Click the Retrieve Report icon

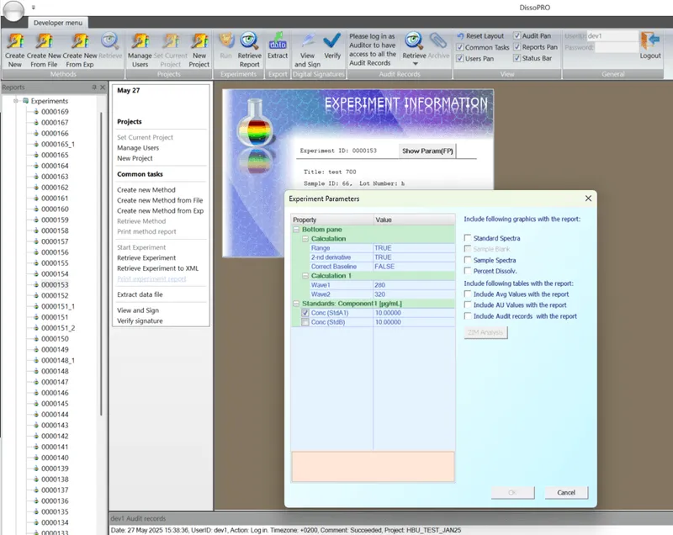(x=249, y=41)
